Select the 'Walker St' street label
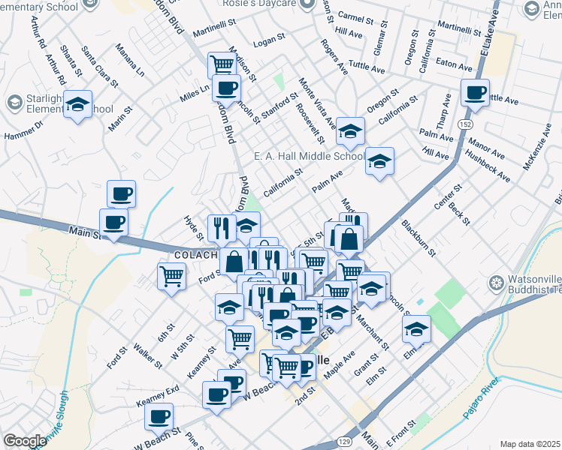562x450 pixels. point(148,356)
